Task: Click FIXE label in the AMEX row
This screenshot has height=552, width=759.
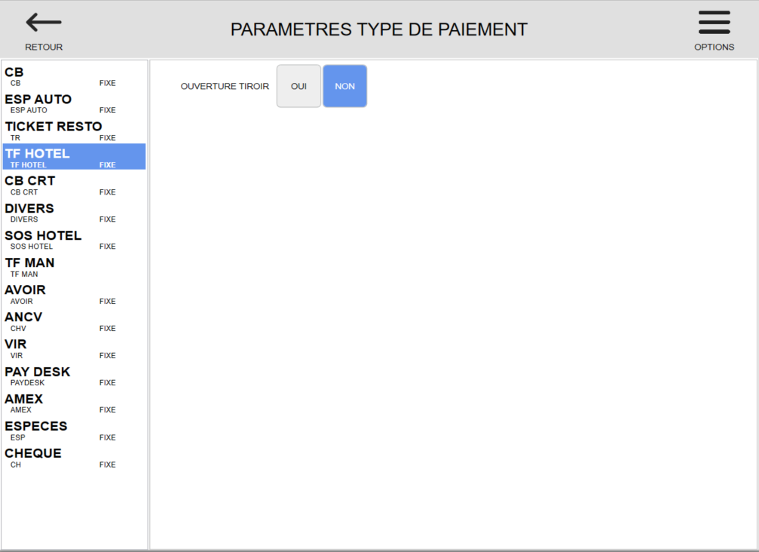Action: click(108, 410)
